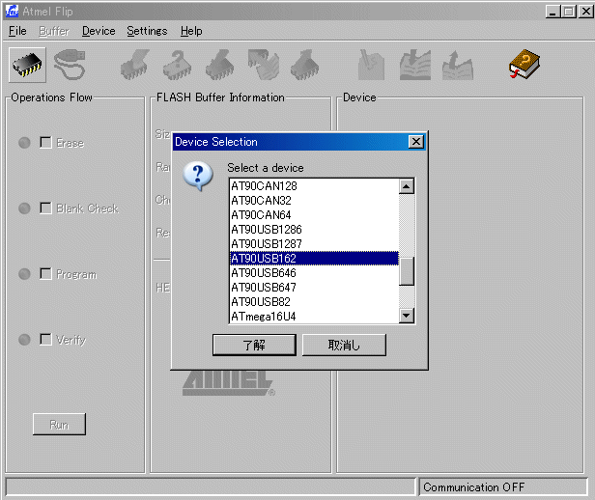Click the Atmel Flip title bar icon

point(12,12)
